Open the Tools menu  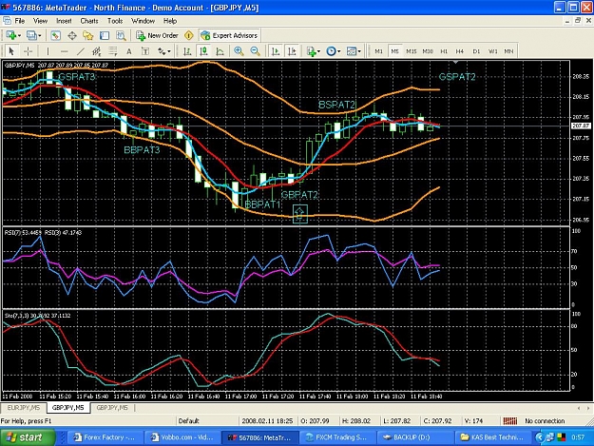(x=115, y=21)
